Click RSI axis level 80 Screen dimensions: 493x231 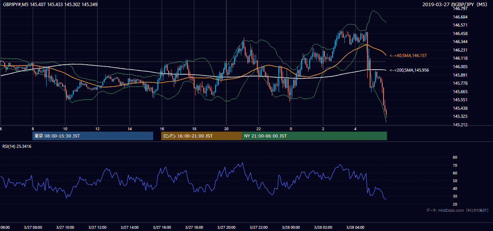(x=455, y=157)
